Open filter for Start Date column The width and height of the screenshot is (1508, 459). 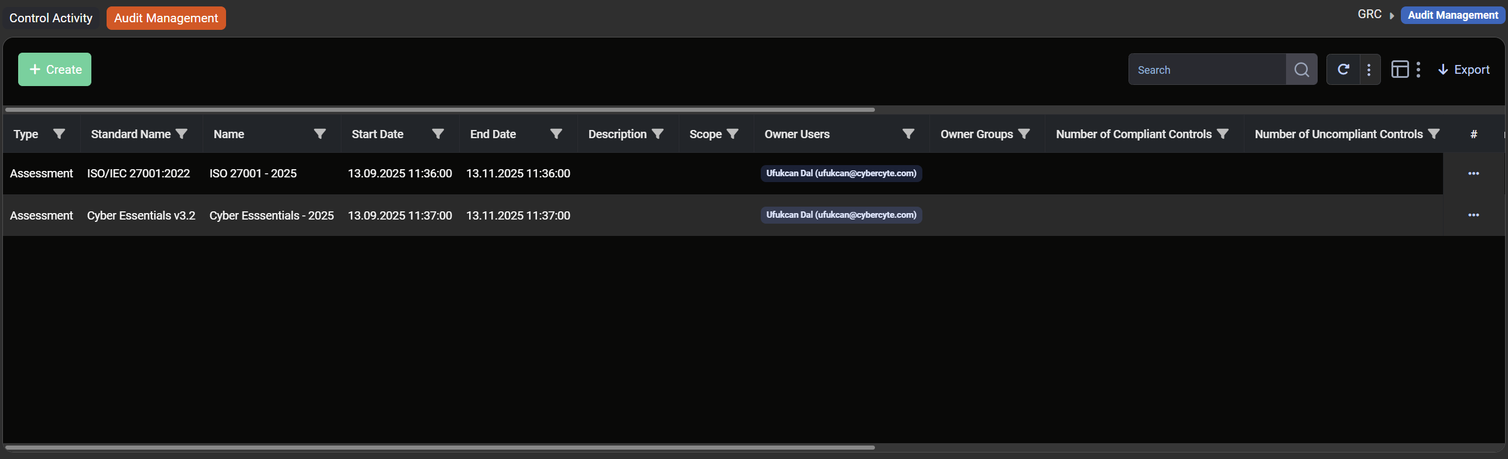tap(437, 134)
